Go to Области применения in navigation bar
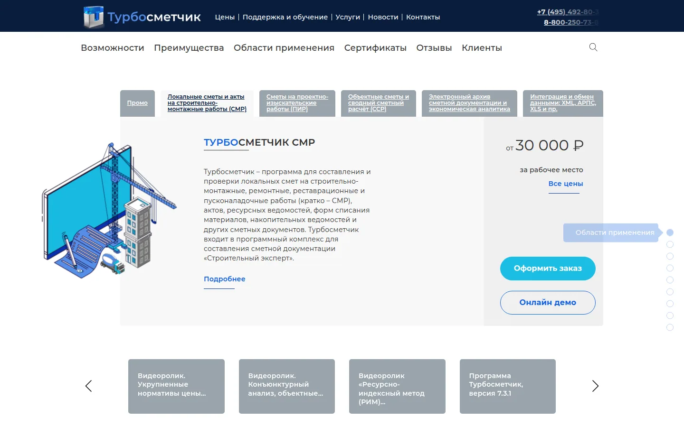The width and height of the screenshot is (684, 427). point(284,48)
